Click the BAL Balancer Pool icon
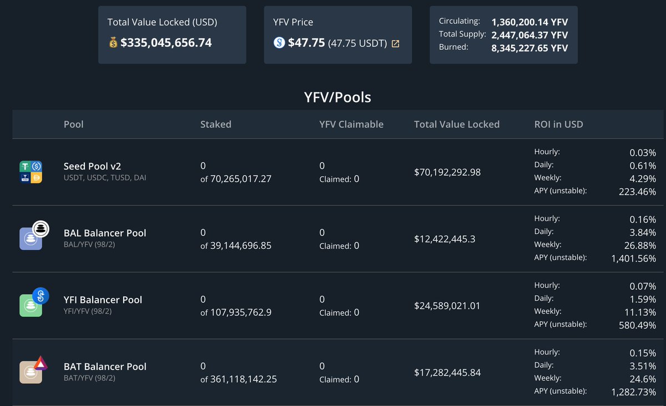666x406 pixels. pyautogui.click(x=34, y=235)
